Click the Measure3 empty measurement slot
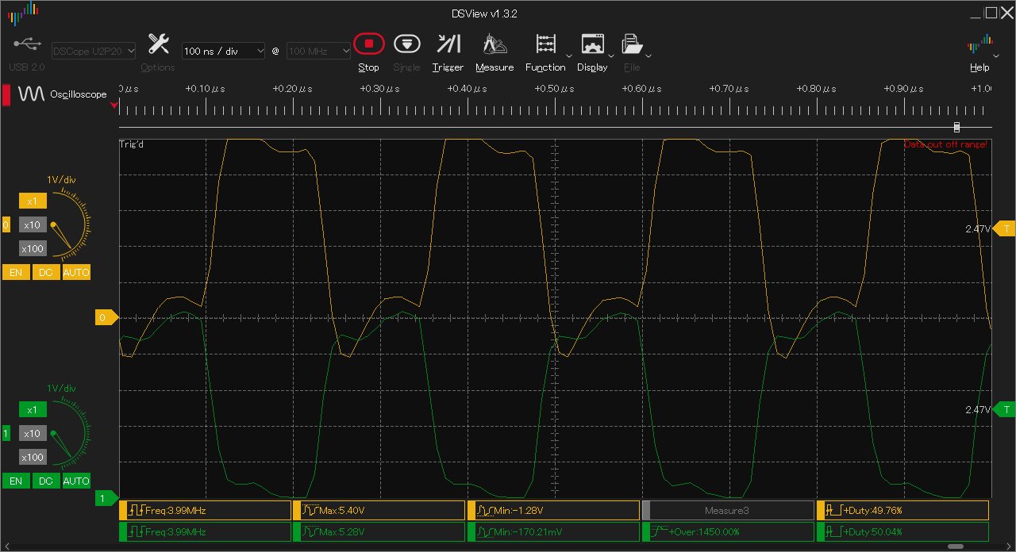 point(728,510)
